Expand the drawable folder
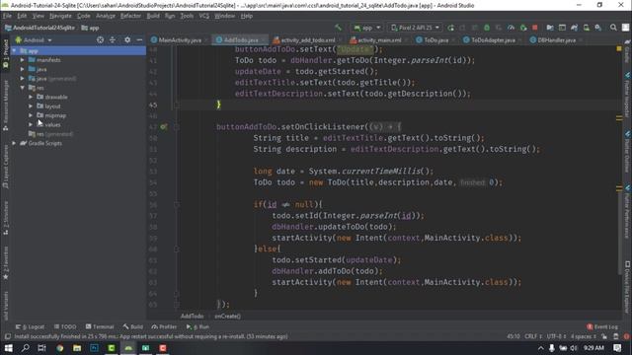 pyautogui.click(x=31, y=97)
